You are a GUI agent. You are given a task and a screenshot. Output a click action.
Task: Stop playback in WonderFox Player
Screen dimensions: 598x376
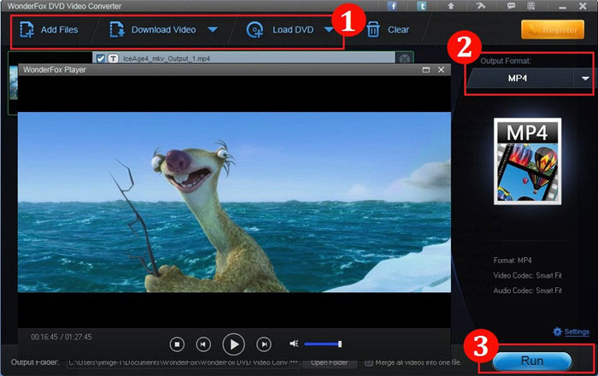pos(177,344)
